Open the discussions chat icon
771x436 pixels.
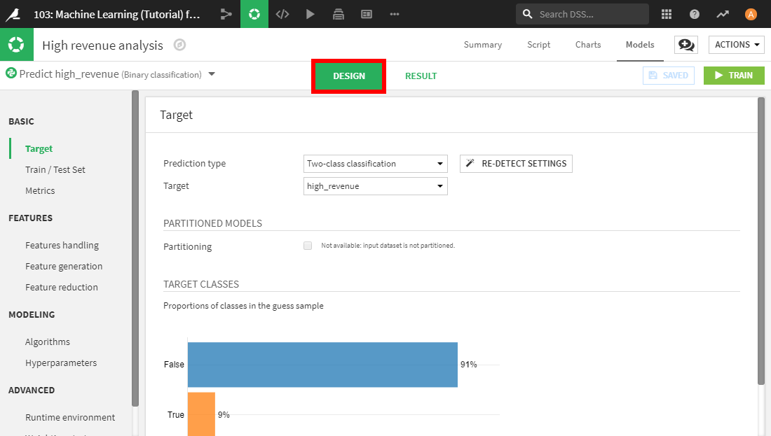tap(686, 45)
